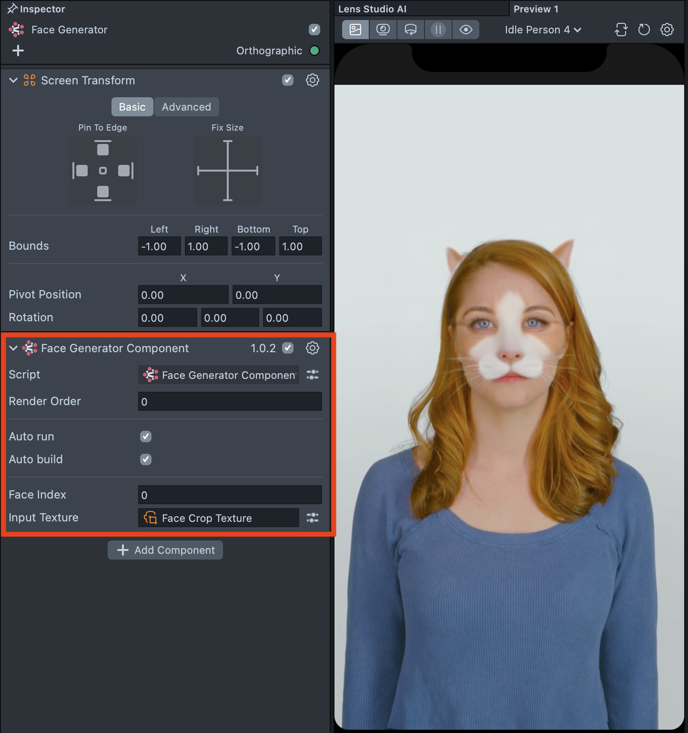Image resolution: width=688 pixels, height=733 pixels.
Task: Toggle the Face Generator object enabled checkbox
Action: coord(314,30)
